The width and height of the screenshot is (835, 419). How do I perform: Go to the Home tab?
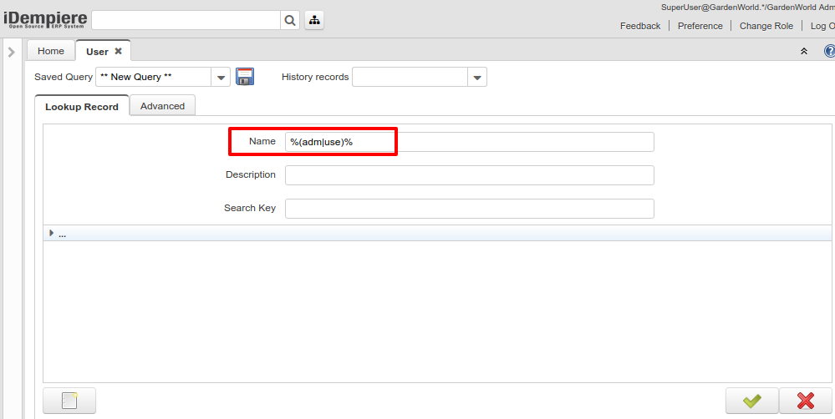point(51,51)
